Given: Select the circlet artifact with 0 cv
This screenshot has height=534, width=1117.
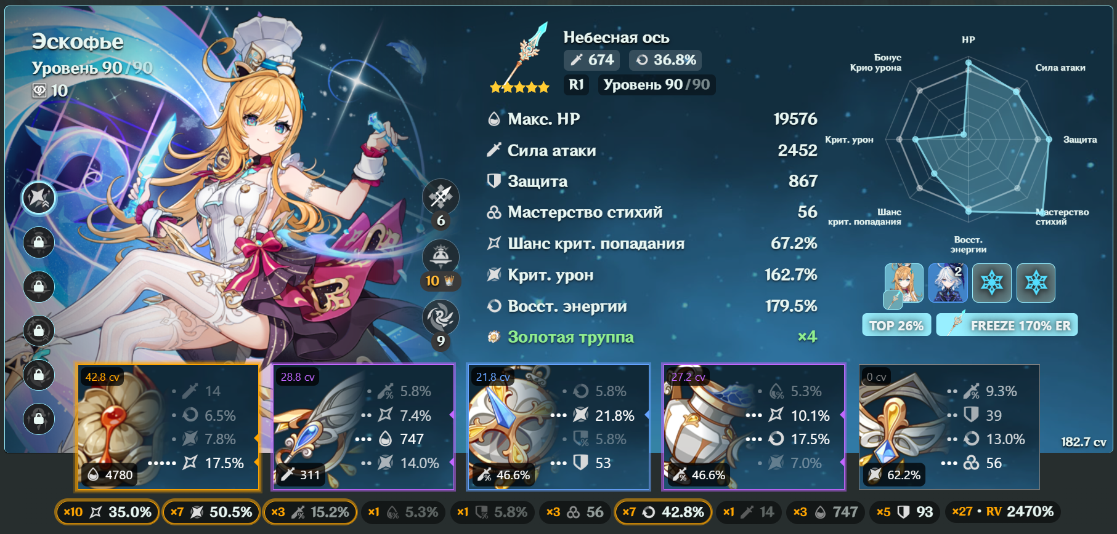Looking at the screenshot, I should 949,428.
